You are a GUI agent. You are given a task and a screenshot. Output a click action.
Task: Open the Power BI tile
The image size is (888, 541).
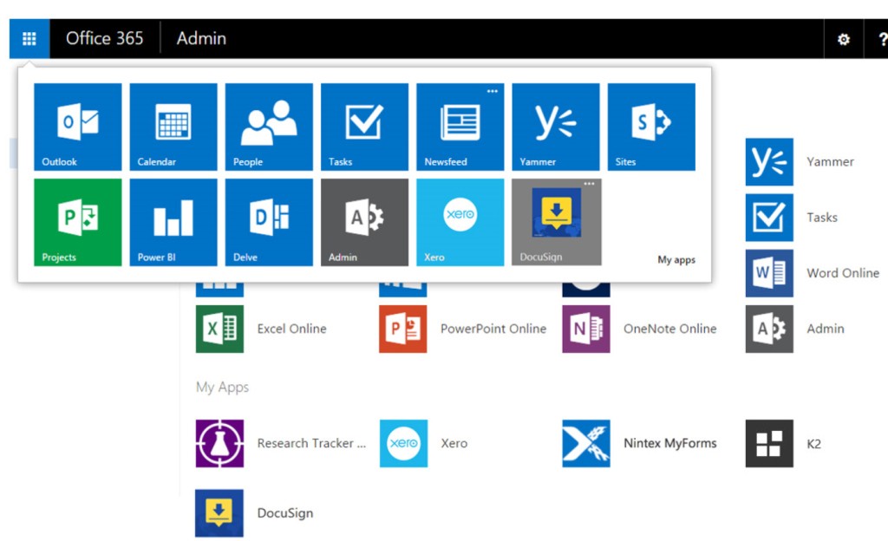click(173, 222)
